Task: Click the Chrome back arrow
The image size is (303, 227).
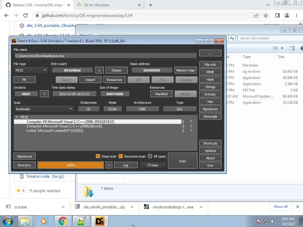Action: tap(7, 15)
